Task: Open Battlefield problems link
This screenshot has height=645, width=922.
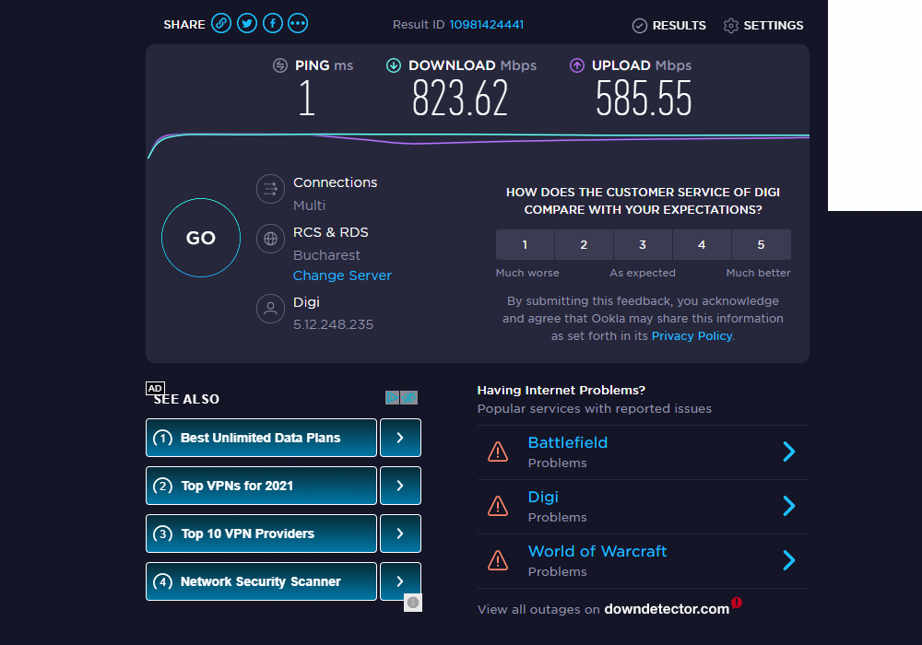Action: coord(567,442)
